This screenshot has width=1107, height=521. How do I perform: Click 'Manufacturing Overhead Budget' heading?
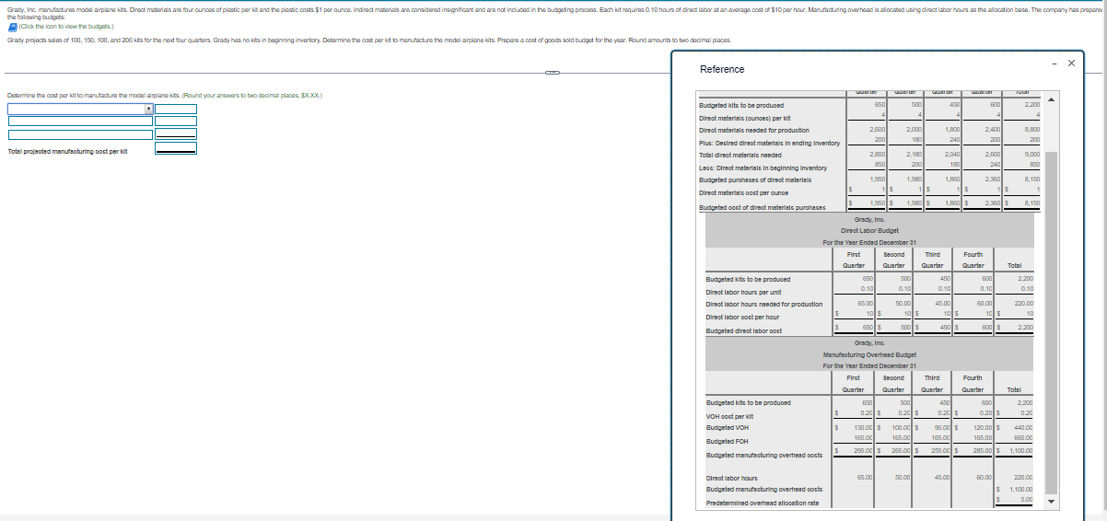[869, 353]
